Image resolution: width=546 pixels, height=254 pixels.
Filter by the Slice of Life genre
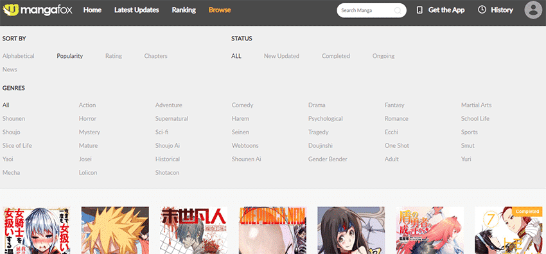[x=17, y=145]
